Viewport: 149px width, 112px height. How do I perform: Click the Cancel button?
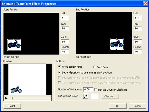[x=137, y=106]
